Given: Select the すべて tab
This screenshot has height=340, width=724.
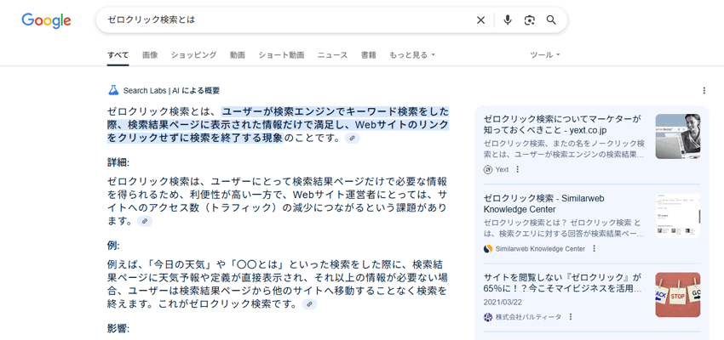Looking at the screenshot, I should point(118,54).
